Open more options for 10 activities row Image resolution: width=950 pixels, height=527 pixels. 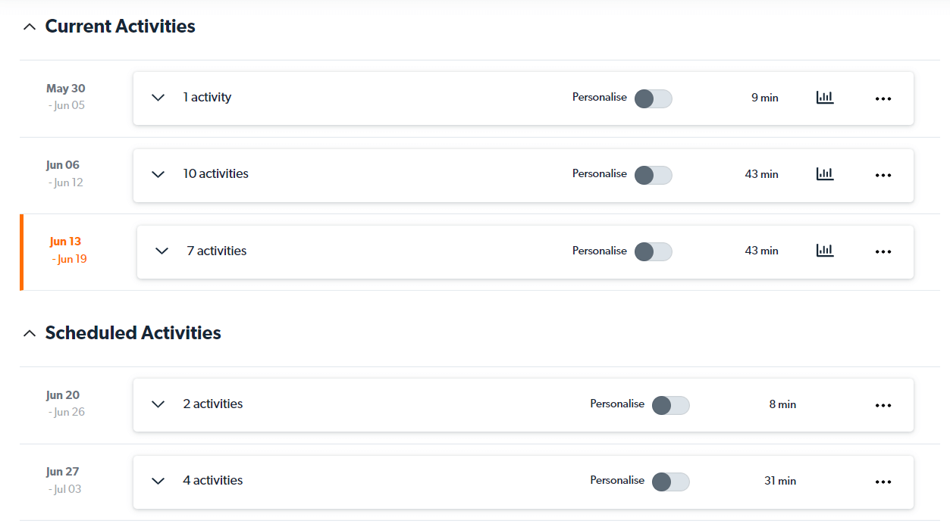883,175
